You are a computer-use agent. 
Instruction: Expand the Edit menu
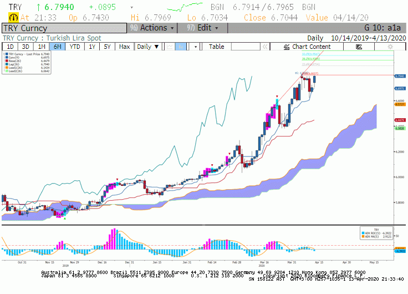[202, 28]
